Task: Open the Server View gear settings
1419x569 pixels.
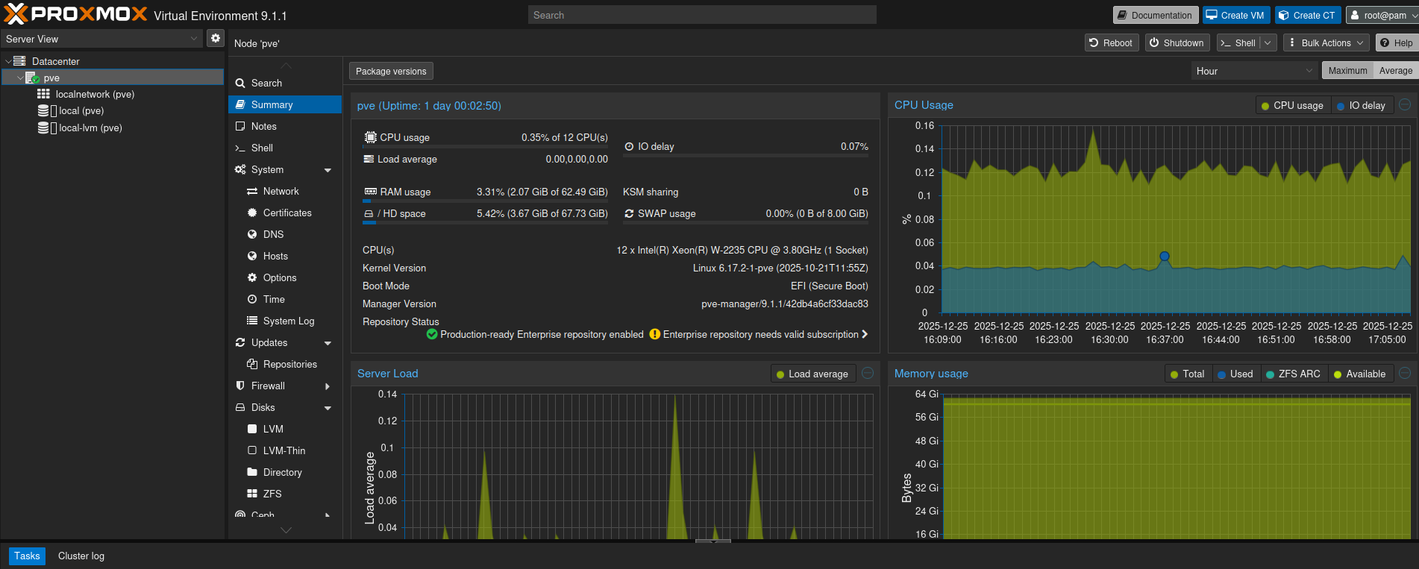Action: (x=216, y=38)
